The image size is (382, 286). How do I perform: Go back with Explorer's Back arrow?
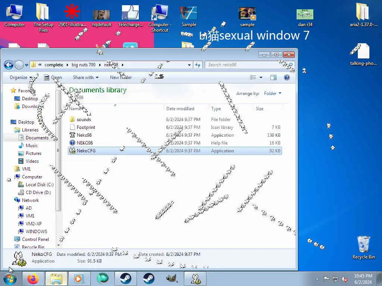point(9,65)
